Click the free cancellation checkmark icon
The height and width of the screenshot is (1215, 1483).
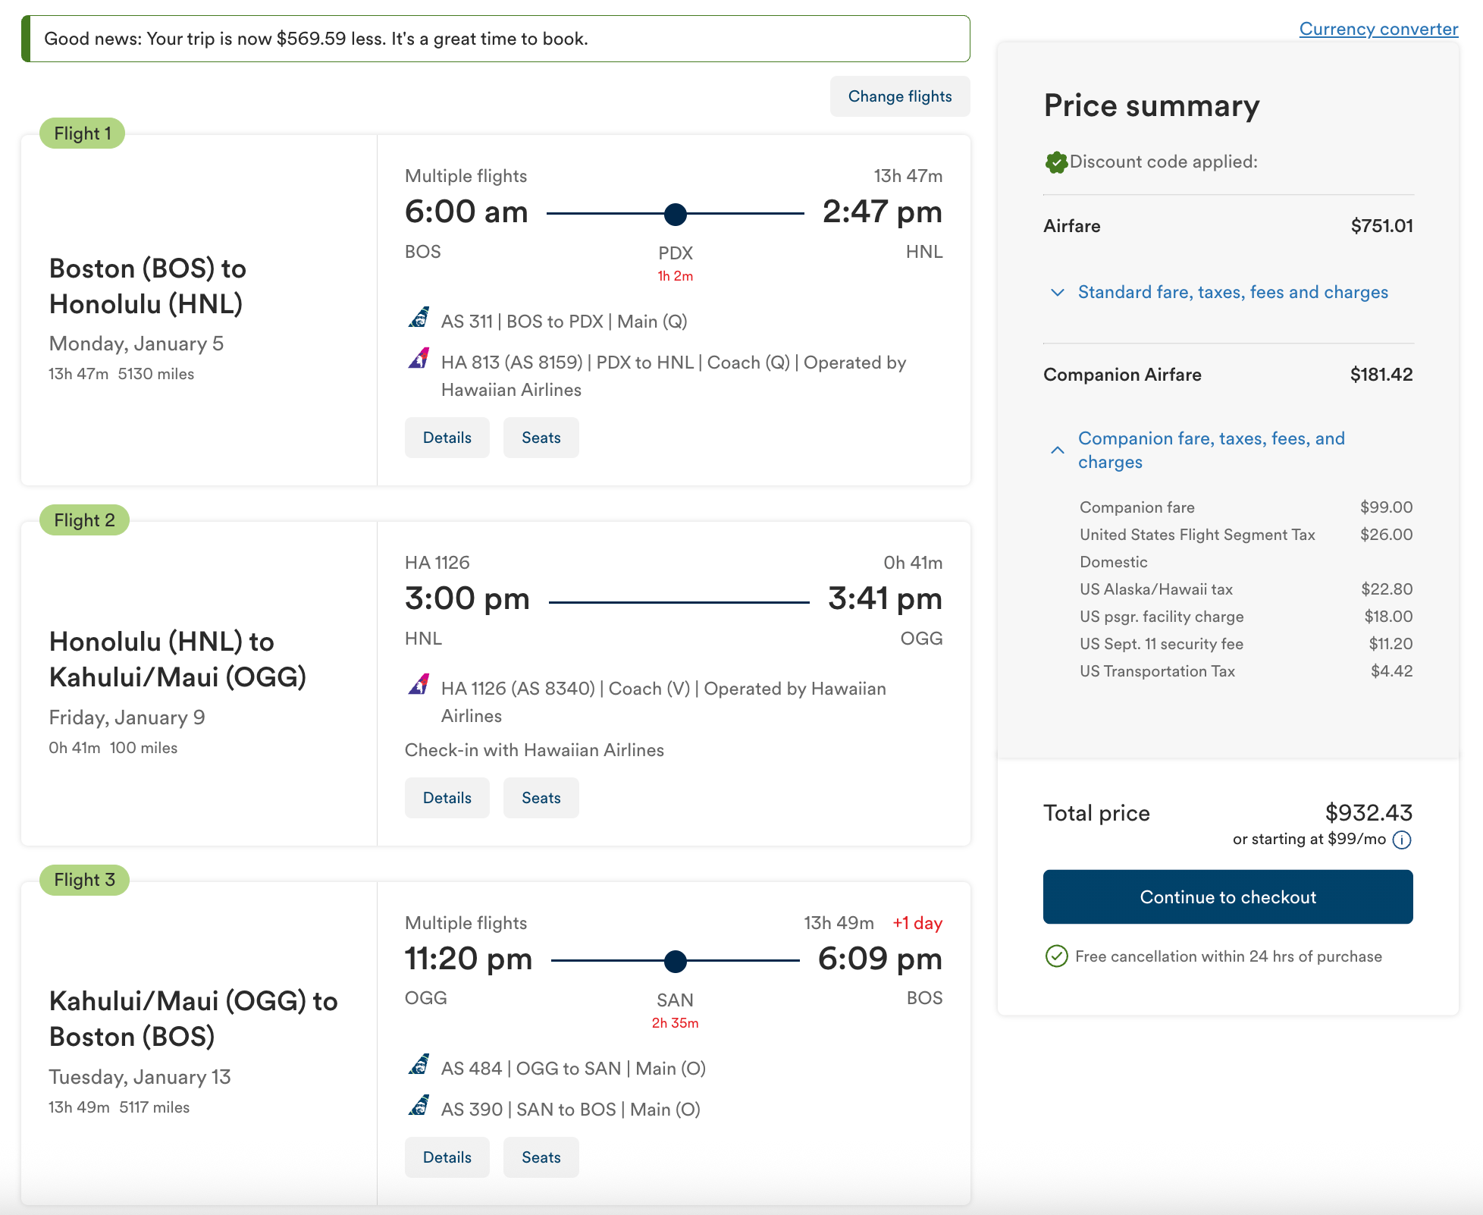click(x=1056, y=956)
